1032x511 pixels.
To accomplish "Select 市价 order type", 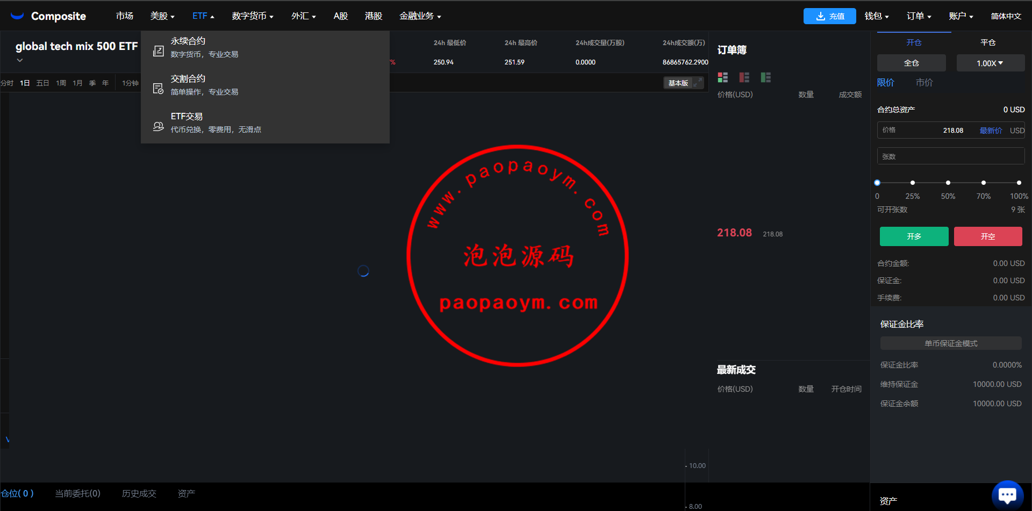I will (924, 83).
